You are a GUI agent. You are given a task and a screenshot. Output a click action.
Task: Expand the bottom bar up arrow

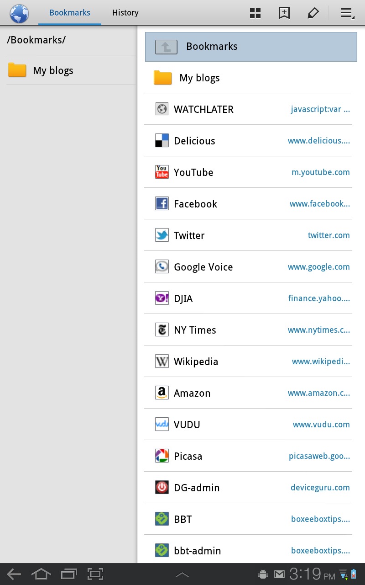coord(182,574)
